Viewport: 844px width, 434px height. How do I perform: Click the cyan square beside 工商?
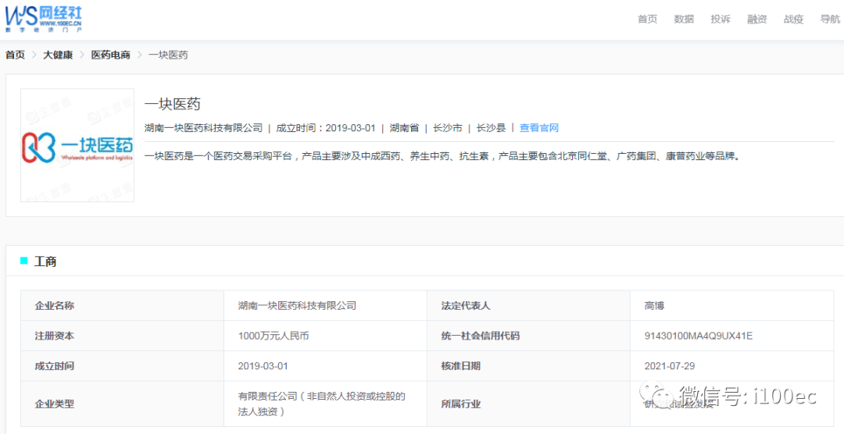23,261
